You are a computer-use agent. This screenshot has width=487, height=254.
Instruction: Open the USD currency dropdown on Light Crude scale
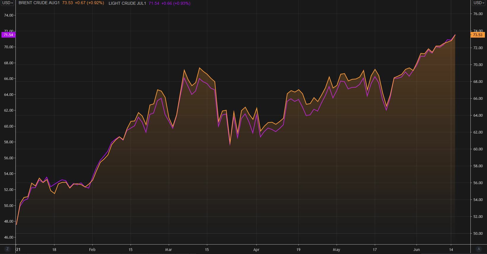pos(7,3)
